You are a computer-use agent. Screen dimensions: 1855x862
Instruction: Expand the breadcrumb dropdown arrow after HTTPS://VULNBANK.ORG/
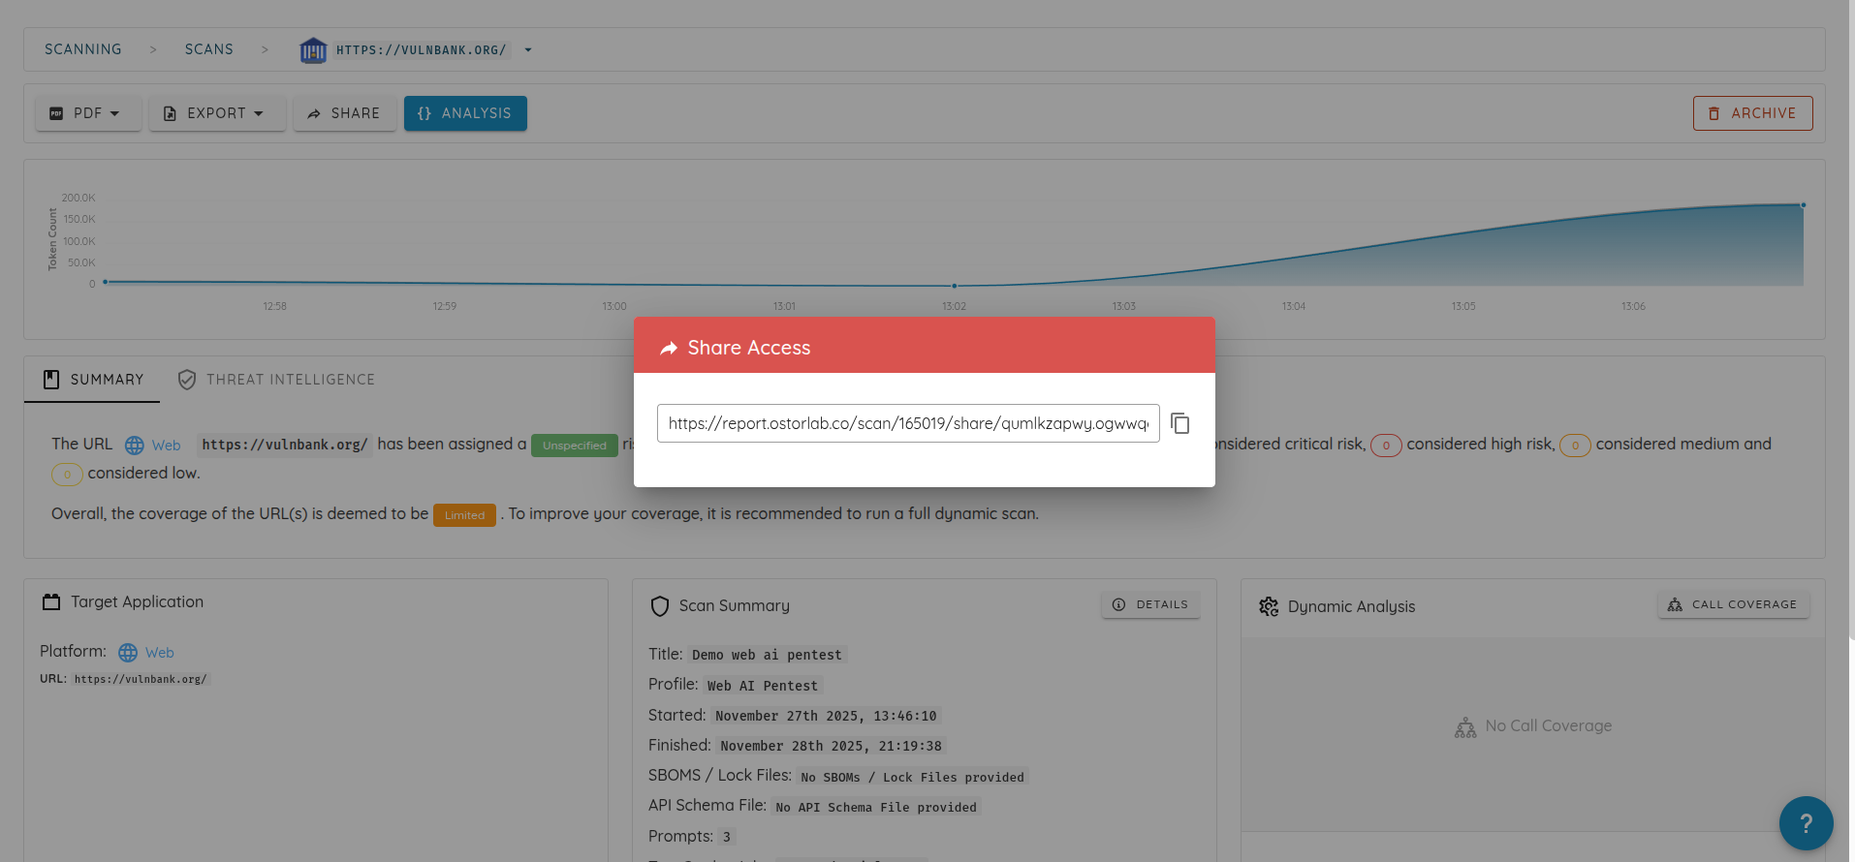[x=528, y=50]
